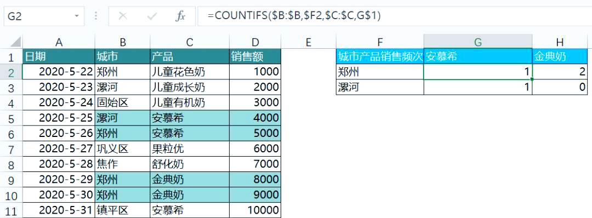Image resolution: width=592 pixels, height=218 pixels.
Task: Select row 8 header
Action: click(11, 164)
